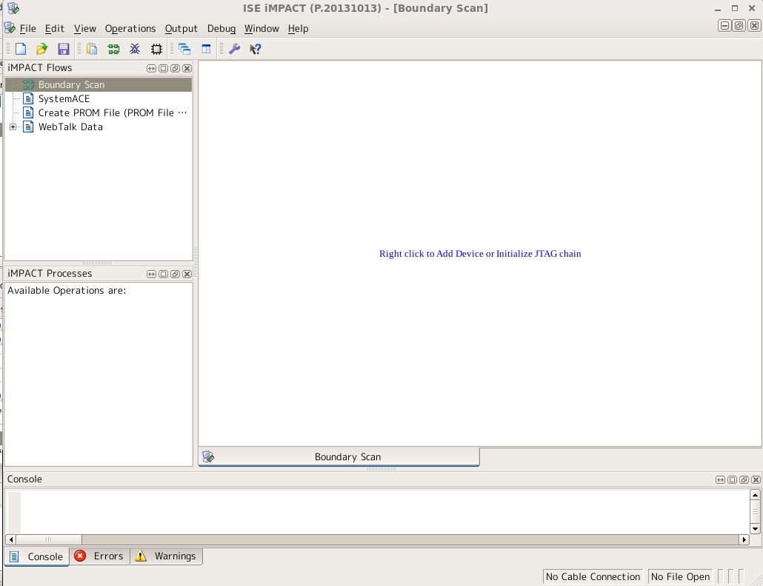Screen dimensions: 763x586
Task: Click the New Project toolbar icon
Action: click(x=21, y=50)
